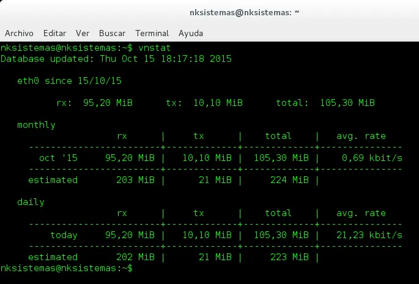Screen dimensions: 419x284
Task: Open the Terminal menu
Action: tap(152, 33)
